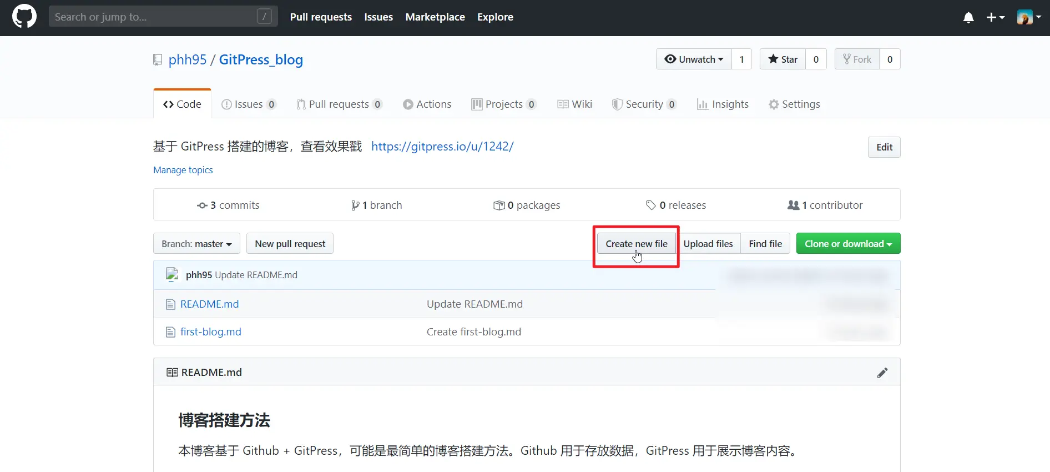Switch to the Security tab
The width and height of the screenshot is (1050, 472).
(644, 104)
